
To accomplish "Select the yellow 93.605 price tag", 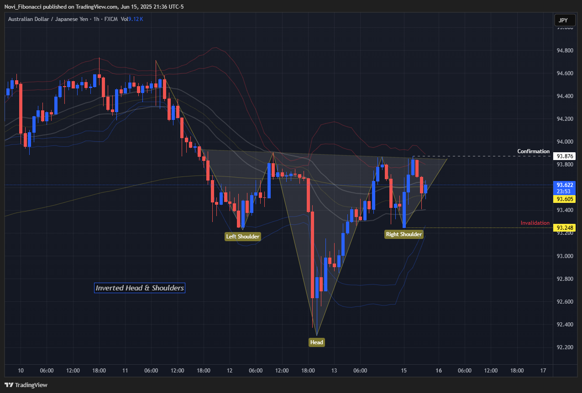I will point(564,199).
